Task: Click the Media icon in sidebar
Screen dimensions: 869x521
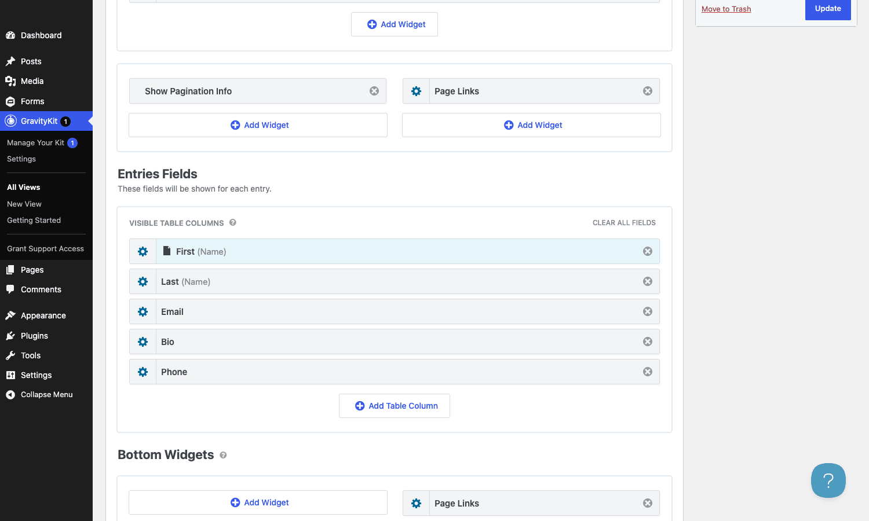Action: pyautogui.click(x=10, y=81)
